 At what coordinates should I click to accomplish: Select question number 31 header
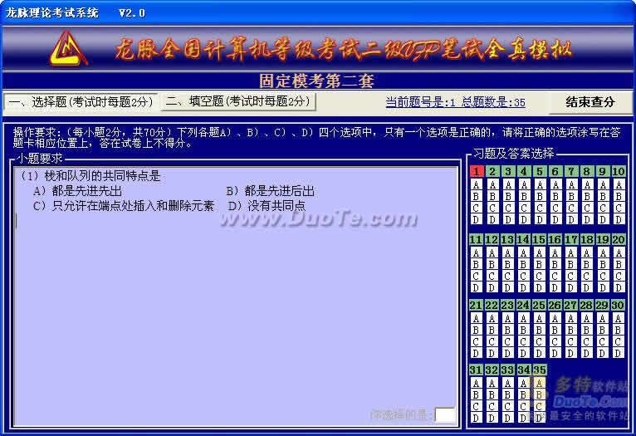[477, 370]
